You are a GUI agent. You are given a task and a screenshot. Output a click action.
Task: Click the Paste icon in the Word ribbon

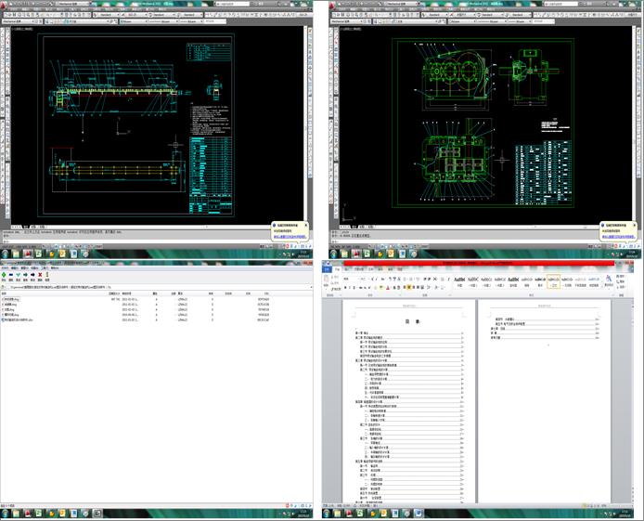(x=326, y=279)
